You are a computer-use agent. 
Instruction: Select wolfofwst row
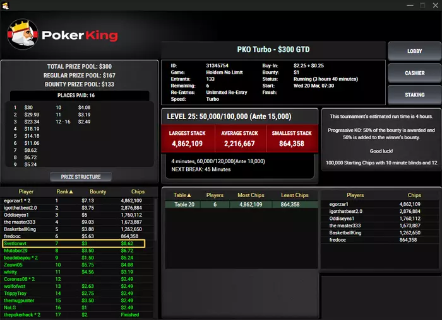coord(78,286)
